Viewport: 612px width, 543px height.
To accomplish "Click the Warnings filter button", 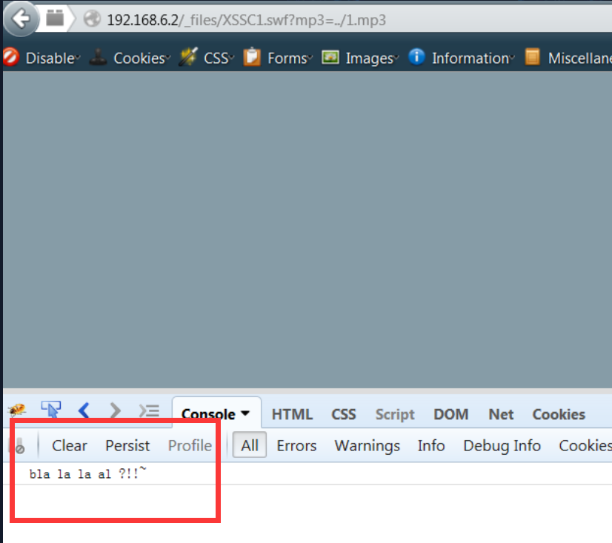I will pyautogui.click(x=367, y=445).
